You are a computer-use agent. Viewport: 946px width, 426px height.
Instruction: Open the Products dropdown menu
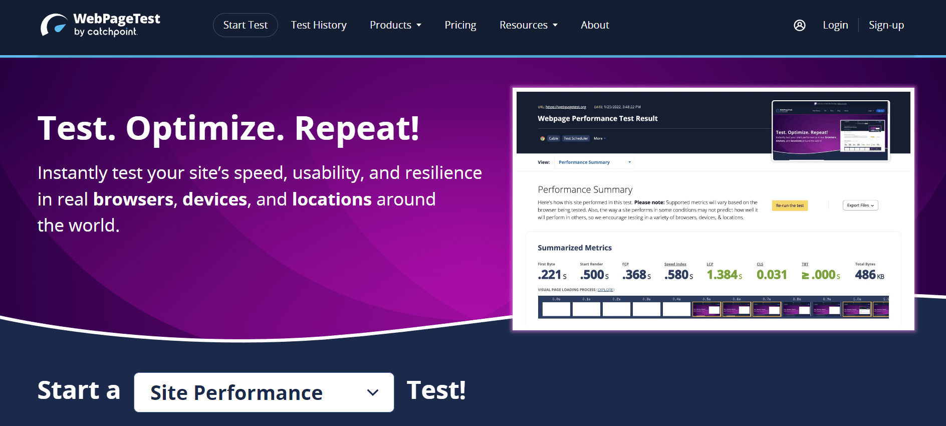(391, 25)
